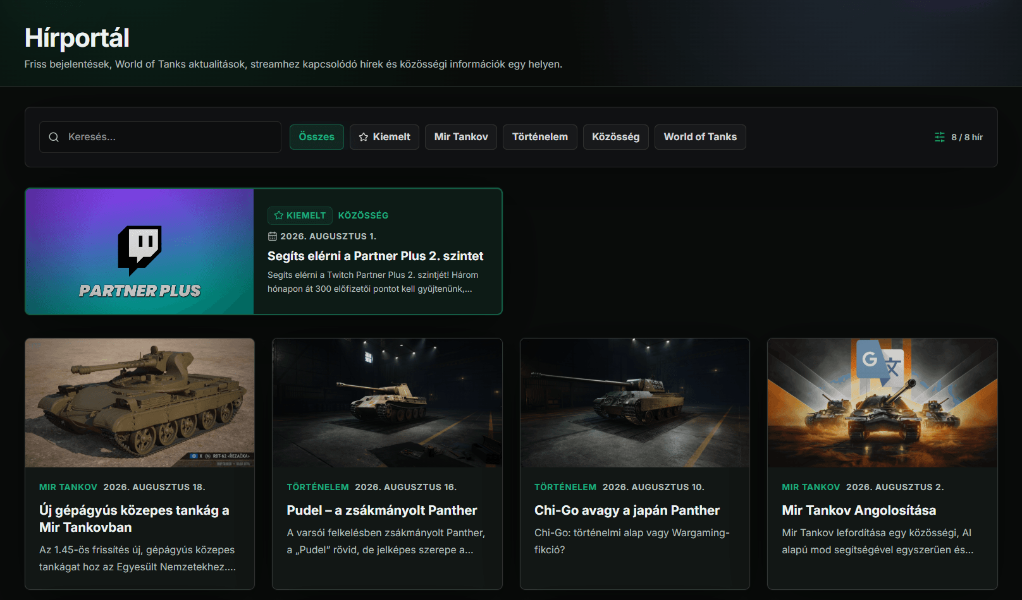Click the calendar icon beside 2026. augusztus 1.
The height and width of the screenshot is (600, 1022).
(273, 236)
